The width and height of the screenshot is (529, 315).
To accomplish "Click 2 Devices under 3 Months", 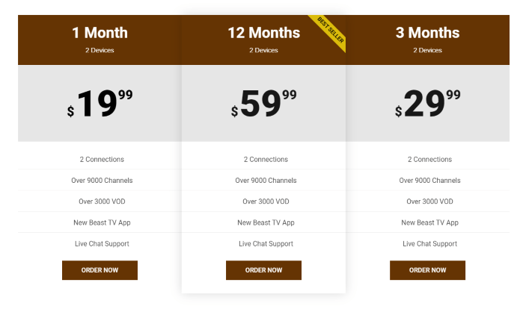I will pos(427,51).
